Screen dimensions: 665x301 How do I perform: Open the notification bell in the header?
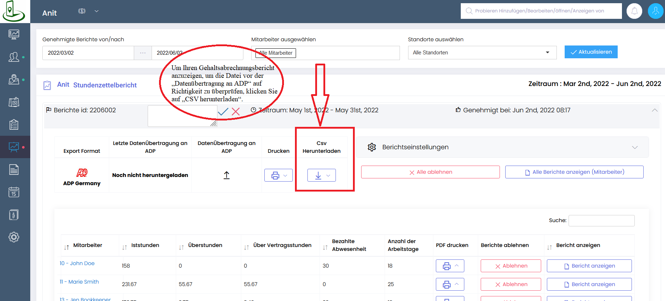[634, 11]
